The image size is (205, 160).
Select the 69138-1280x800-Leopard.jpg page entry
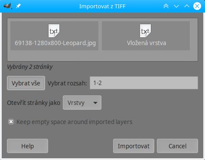(x=54, y=36)
